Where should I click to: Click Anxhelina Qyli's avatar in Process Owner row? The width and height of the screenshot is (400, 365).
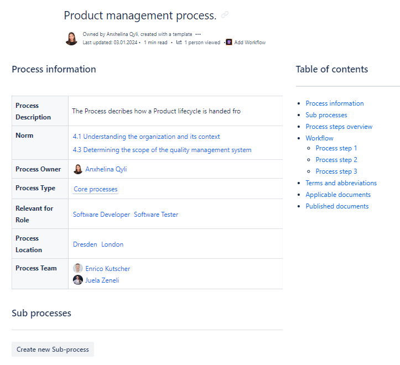(x=78, y=169)
